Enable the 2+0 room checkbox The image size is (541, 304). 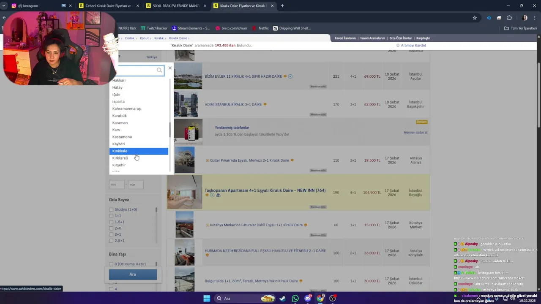point(111,228)
